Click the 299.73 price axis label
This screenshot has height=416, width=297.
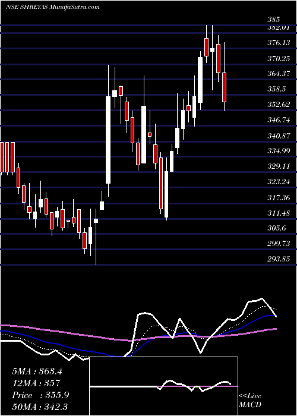pyautogui.click(x=279, y=244)
